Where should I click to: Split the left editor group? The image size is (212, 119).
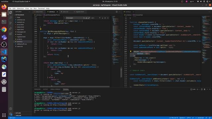point(117,12)
